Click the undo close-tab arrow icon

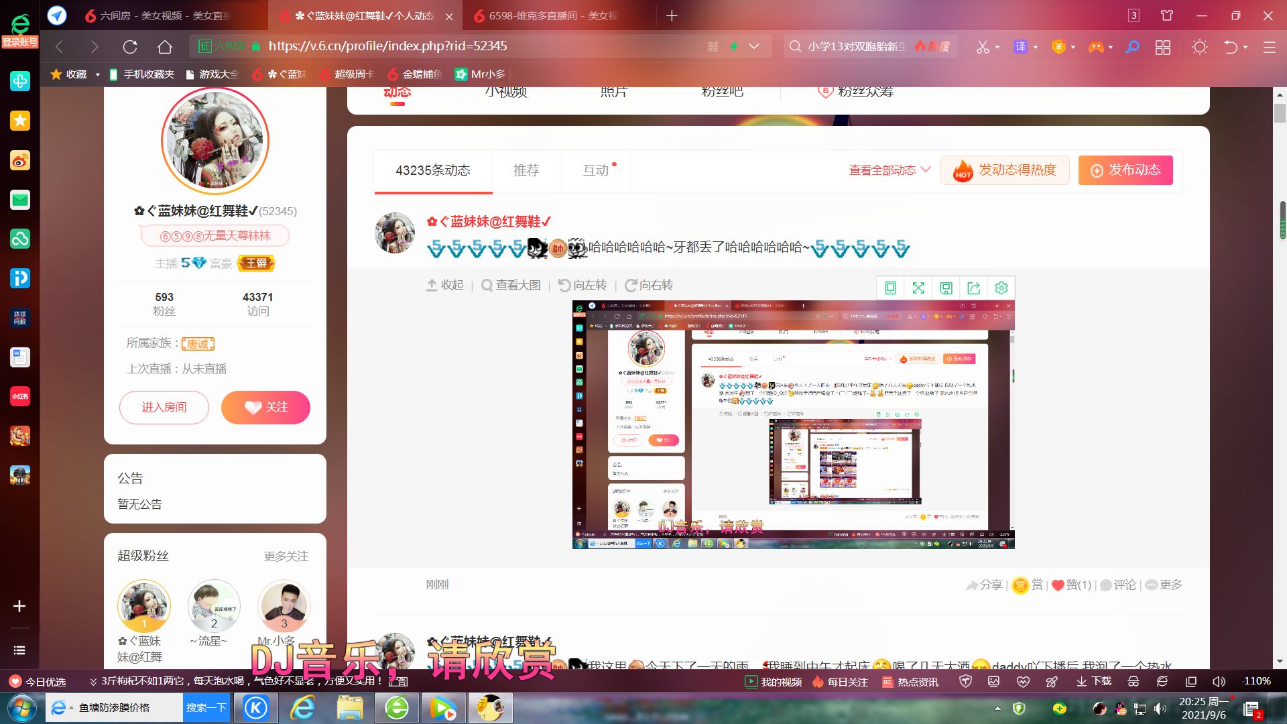pos(1231,47)
